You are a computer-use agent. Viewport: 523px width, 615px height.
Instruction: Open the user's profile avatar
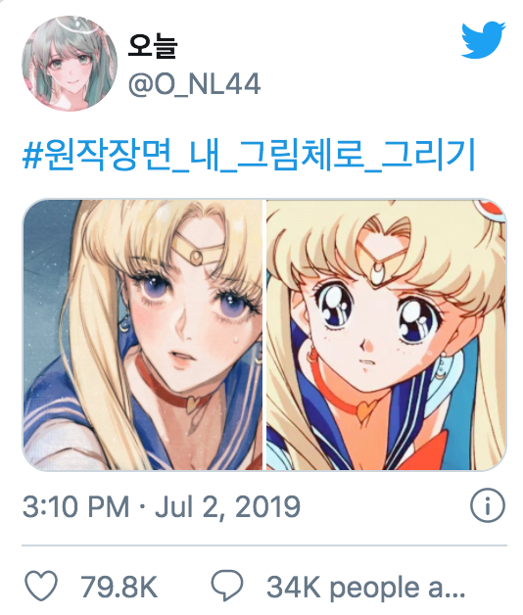(70, 63)
